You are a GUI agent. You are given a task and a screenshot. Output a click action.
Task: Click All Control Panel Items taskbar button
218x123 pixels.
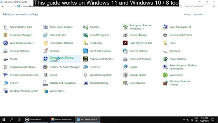coord(88,120)
